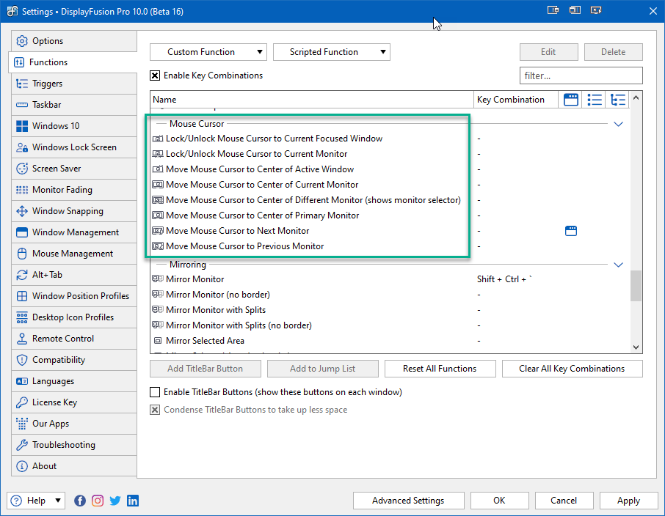Click icon beside Mirror Monitor function
Screen dimensions: 665x516
158,279
